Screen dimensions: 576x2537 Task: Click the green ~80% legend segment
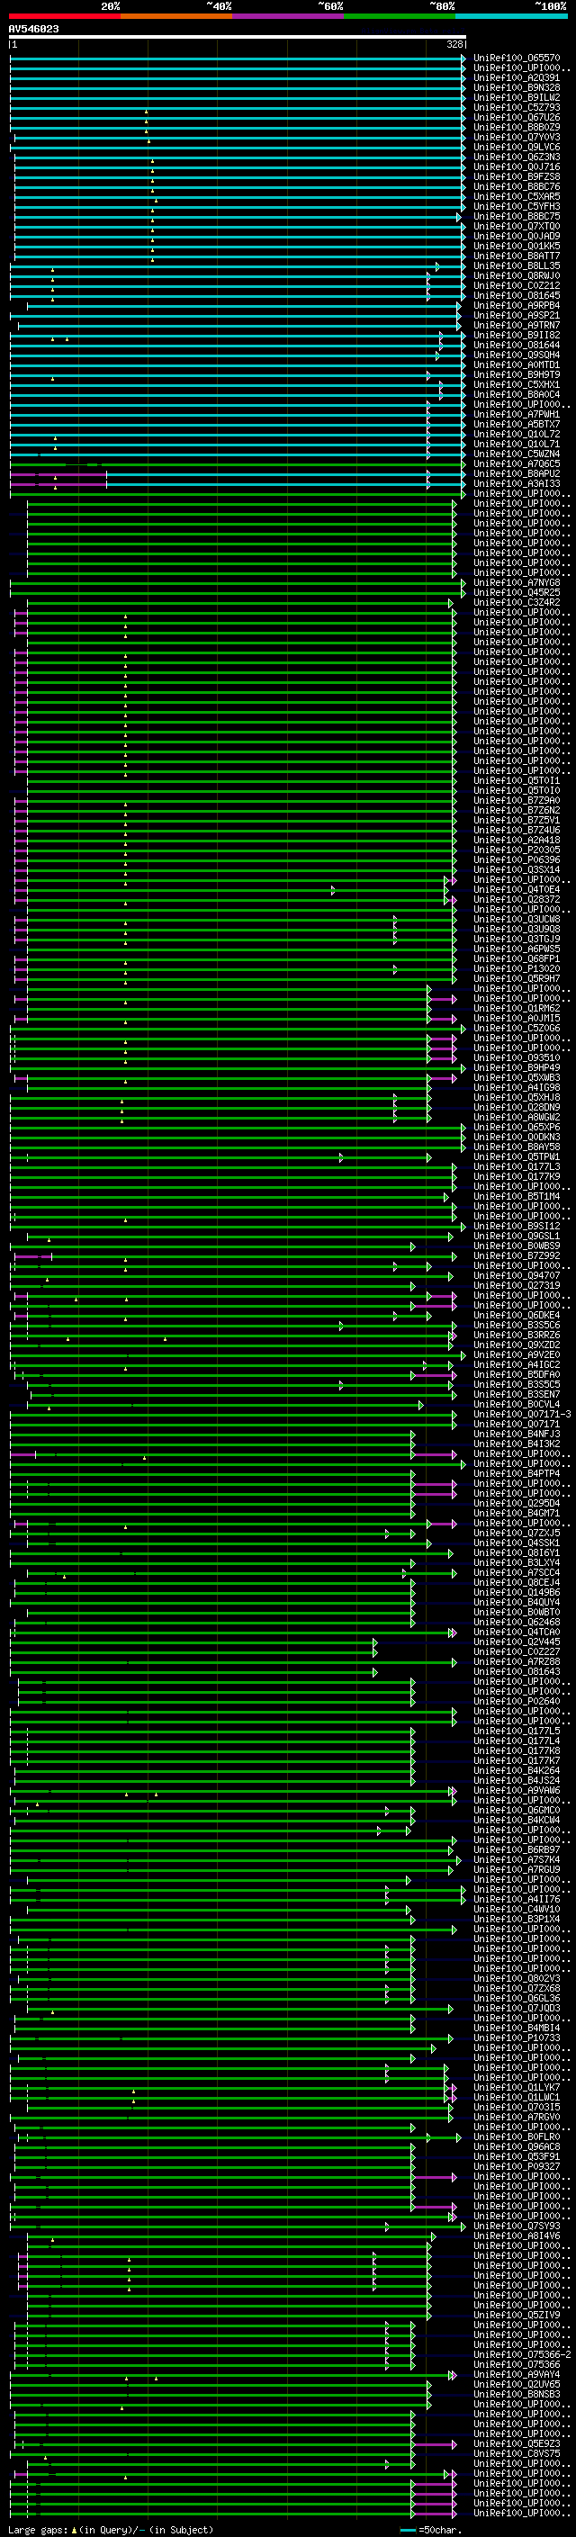click(400, 16)
